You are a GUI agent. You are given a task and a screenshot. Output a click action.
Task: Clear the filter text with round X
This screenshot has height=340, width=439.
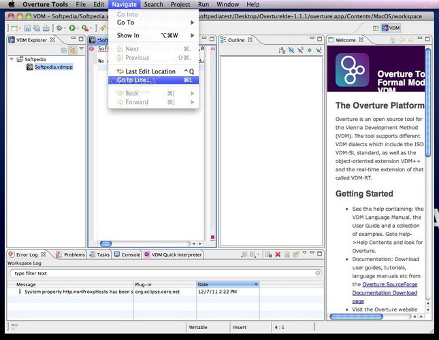(317, 273)
